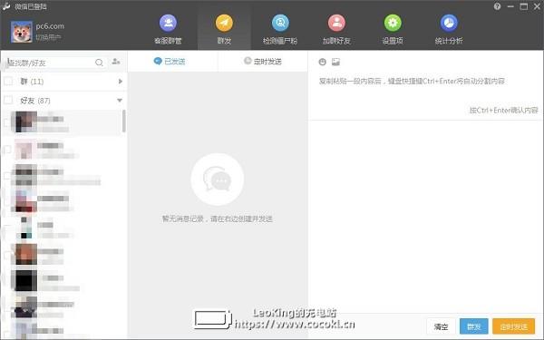The width and height of the screenshot is (544, 340).
Task: Click the blue 群发 send button
Action: 473,326
